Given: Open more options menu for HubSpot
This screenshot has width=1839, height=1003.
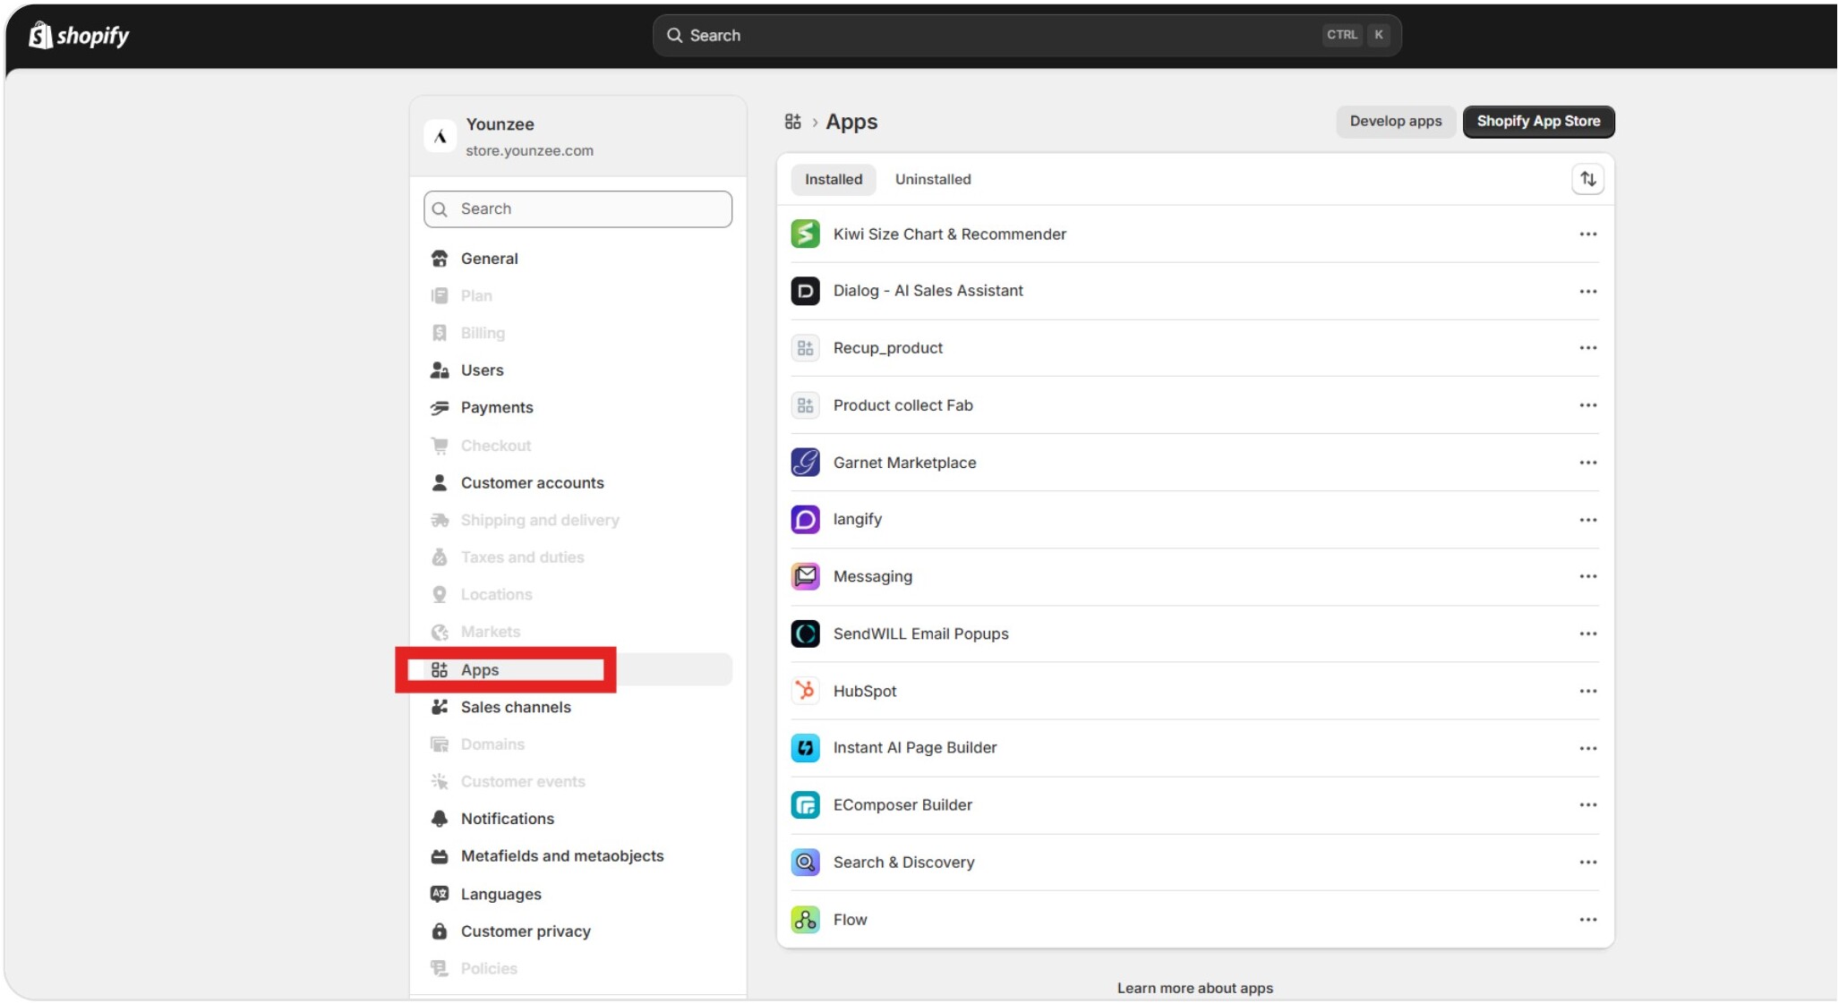Looking at the screenshot, I should (x=1587, y=691).
